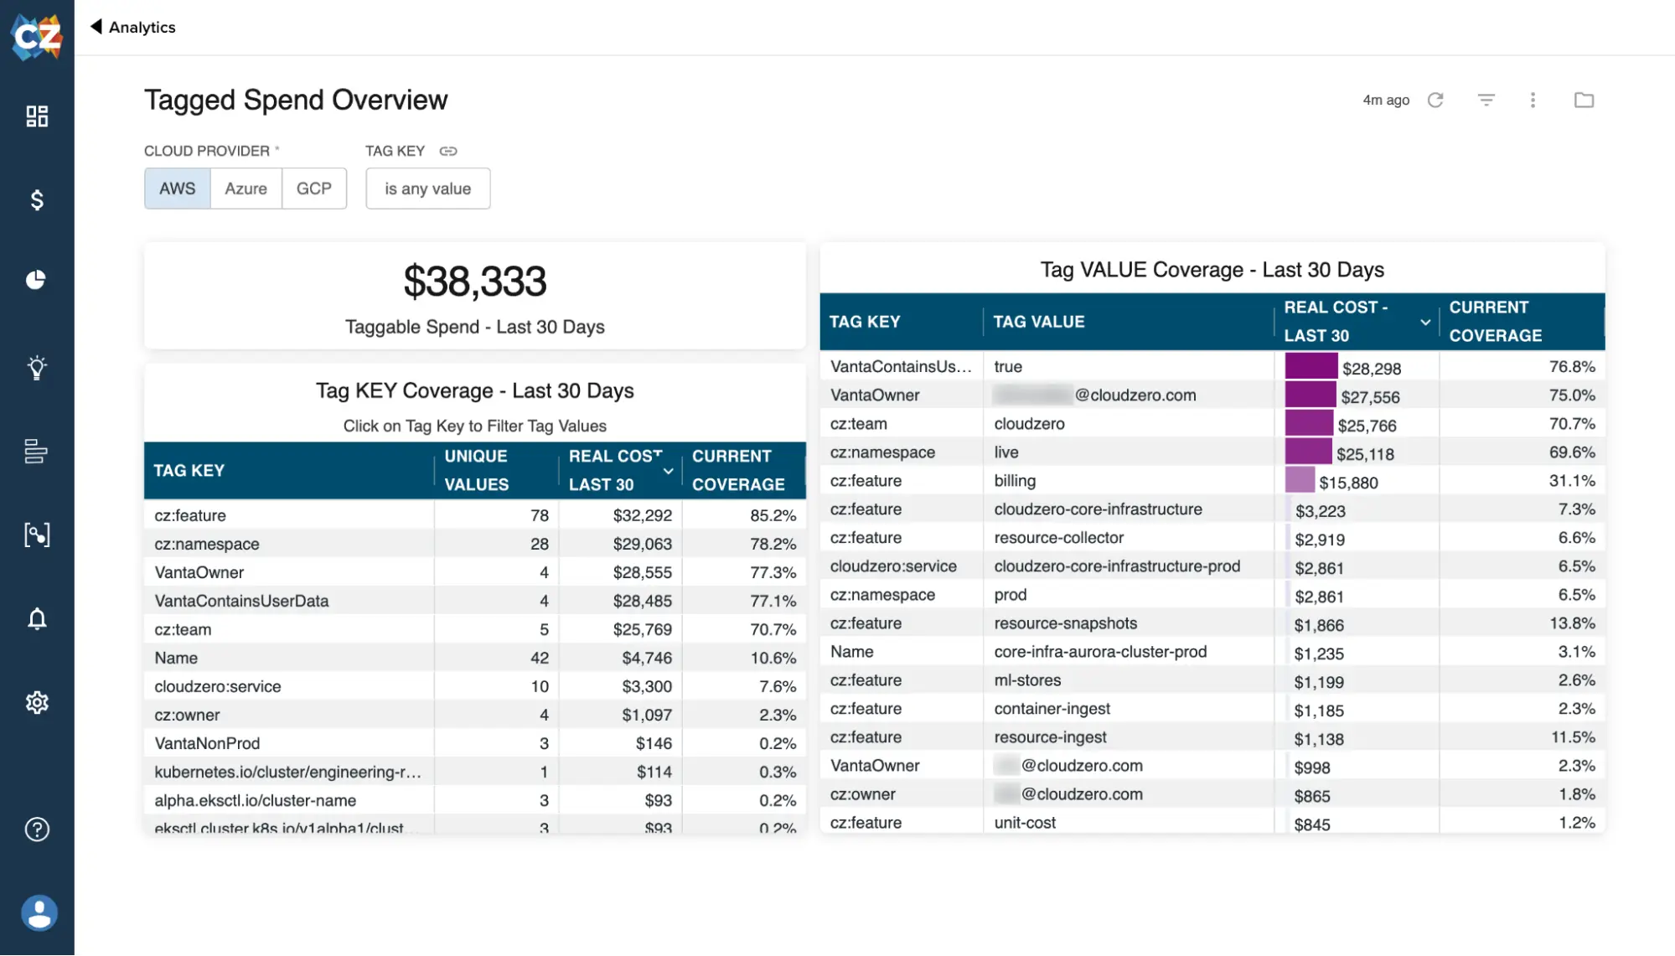Select AWS cloud provider toggle
The image size is (1675, 956).
[x=177, y=188]
